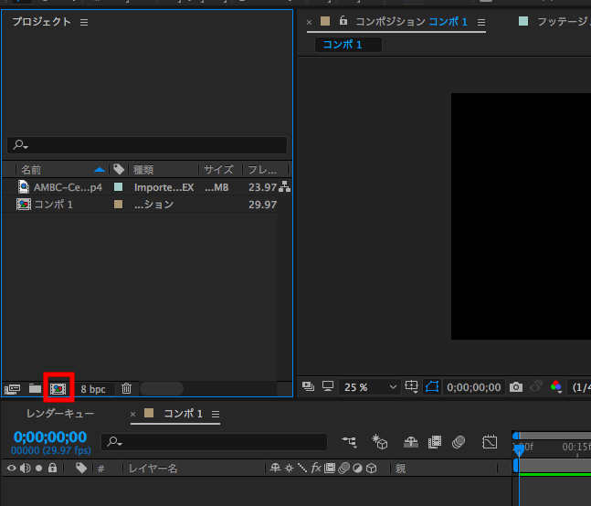This screenshot has height=506, width=591.
Task: Toggle the draft 3D icon in the timeline
Action: 380,441
